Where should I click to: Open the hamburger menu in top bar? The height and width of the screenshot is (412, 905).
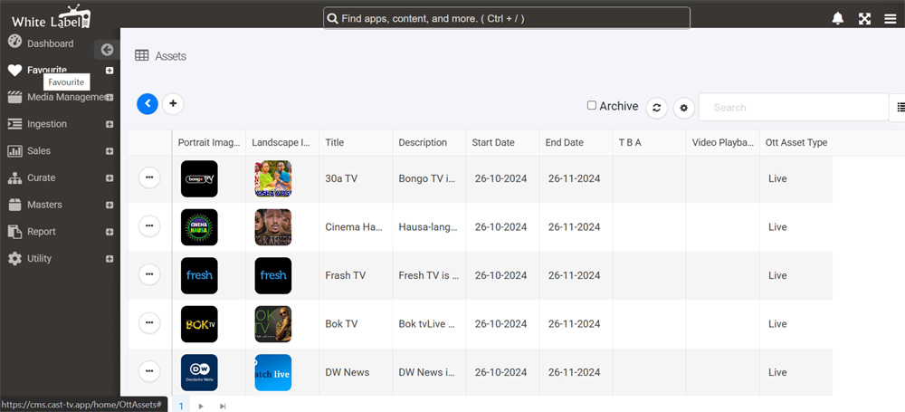[x=891, y=19]
